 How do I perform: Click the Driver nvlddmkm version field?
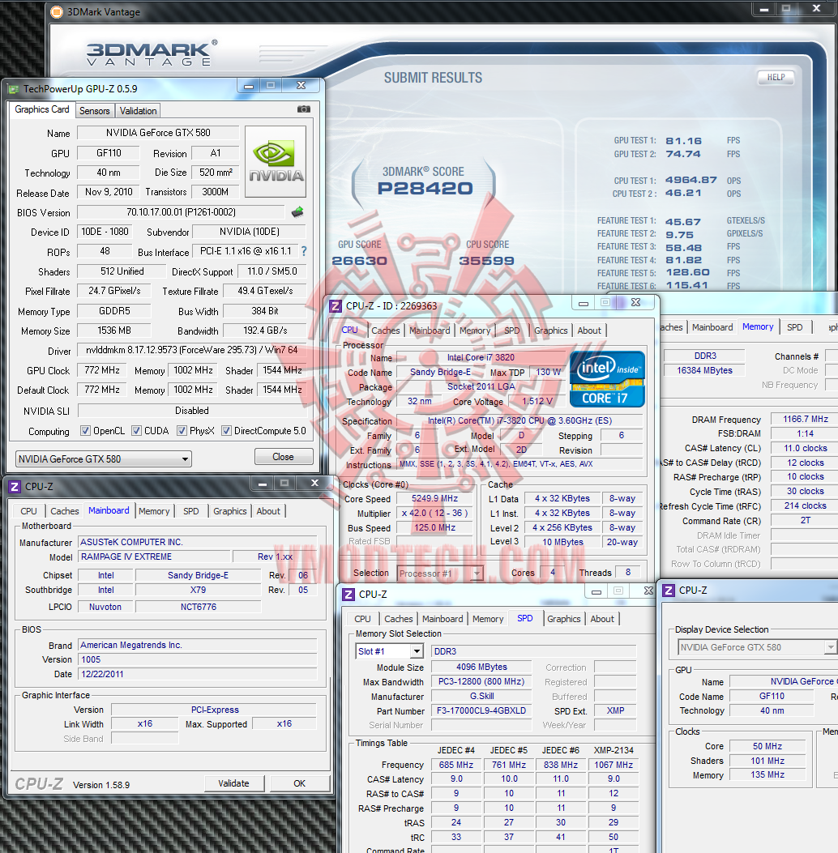(x=192, y=350)
